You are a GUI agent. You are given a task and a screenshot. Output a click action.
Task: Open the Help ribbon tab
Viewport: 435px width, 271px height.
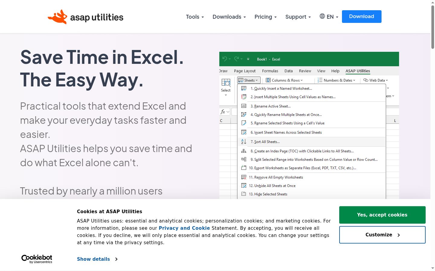coord(335,71)
